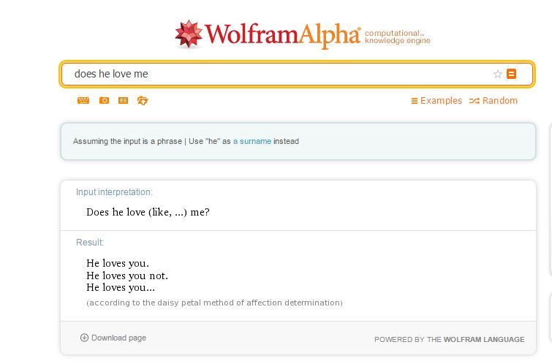Focus the "does he love me" search field

(278, 74)
